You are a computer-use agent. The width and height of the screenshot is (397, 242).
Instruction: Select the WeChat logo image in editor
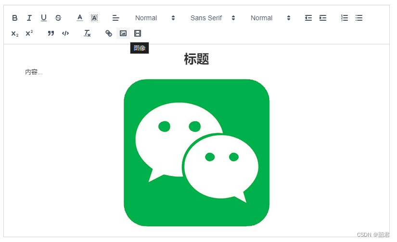point(196,153)
